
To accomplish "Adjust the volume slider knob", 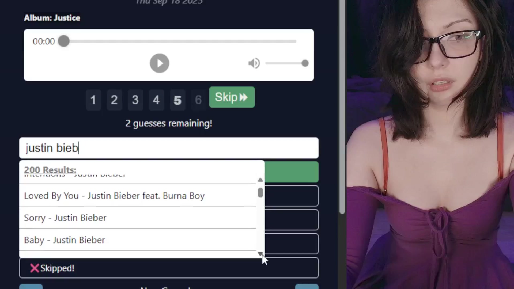I will [x=305, y=63].
